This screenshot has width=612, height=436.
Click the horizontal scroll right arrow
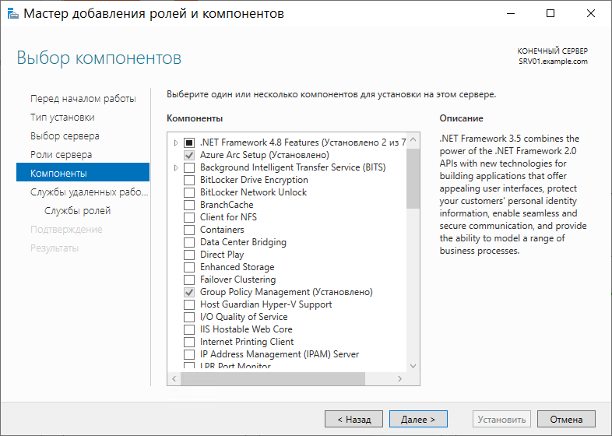(399, 378)
